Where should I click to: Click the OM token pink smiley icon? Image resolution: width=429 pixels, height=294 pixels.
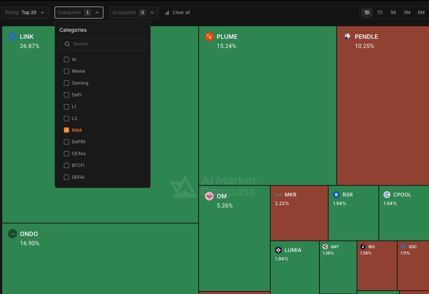click(x=209, y=196)
